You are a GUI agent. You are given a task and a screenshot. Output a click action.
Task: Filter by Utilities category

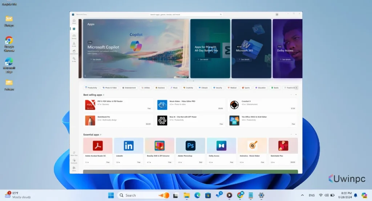pos(146,88)
